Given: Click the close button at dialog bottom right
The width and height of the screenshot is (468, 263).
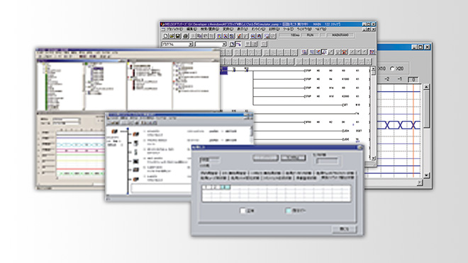Looking at the screenshot, I should tap(344, 229).
